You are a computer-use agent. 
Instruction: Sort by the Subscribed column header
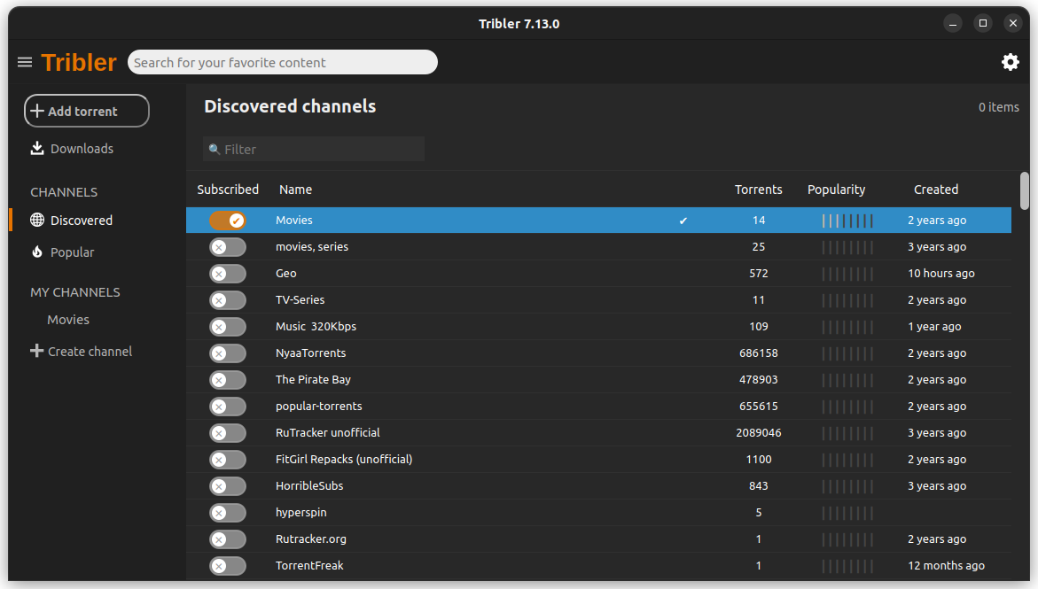click(x=228, y=190)
